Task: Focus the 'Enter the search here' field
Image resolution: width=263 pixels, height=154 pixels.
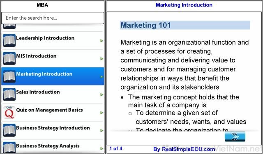Action: point(53,18)
